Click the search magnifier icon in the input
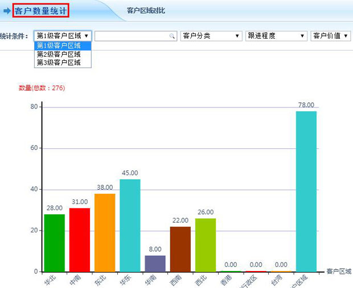The height and width of the screenshot is (288, 353). pos(172,36)
